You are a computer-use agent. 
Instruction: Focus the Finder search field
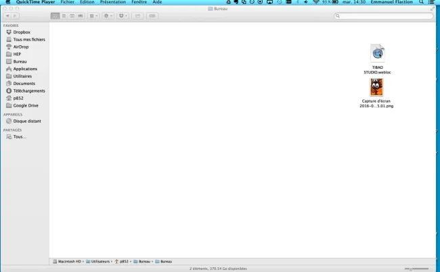pos(384,16)
